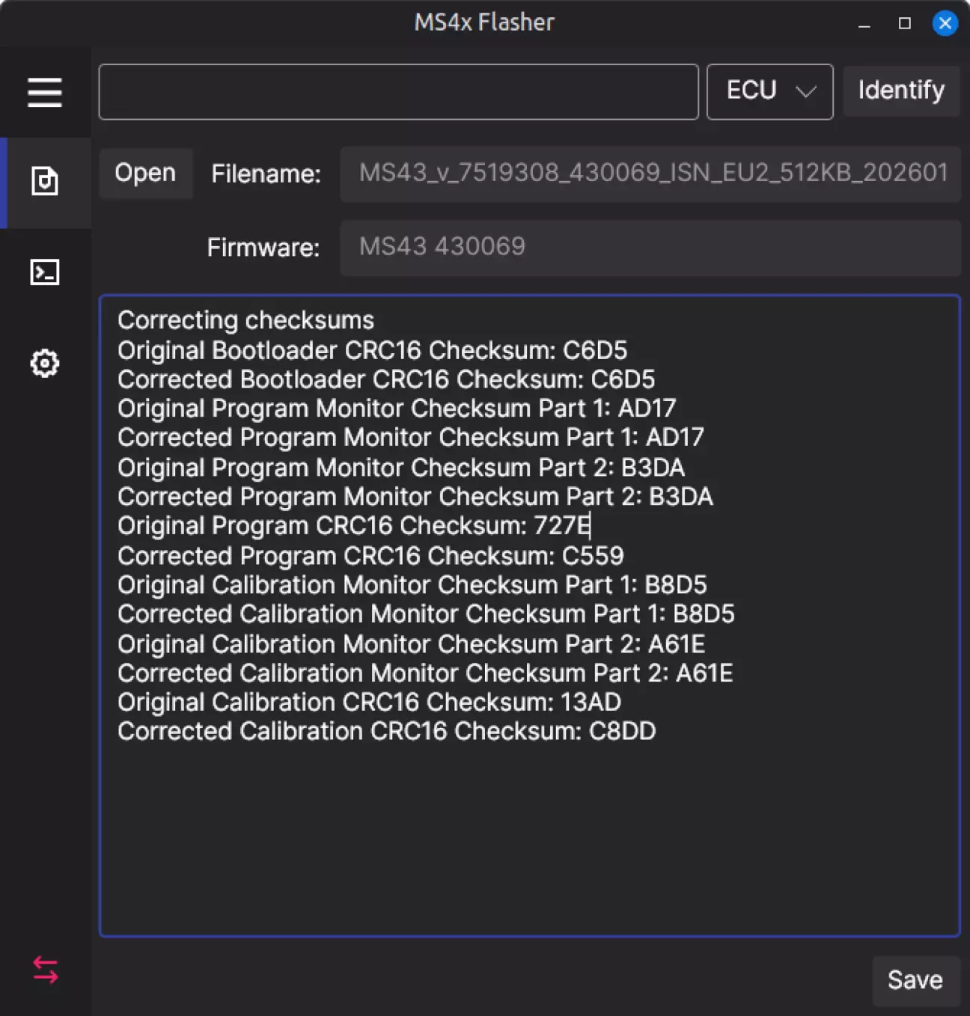
Task: Open the settings gear sidebar icon
Action: tap(45, 364)
